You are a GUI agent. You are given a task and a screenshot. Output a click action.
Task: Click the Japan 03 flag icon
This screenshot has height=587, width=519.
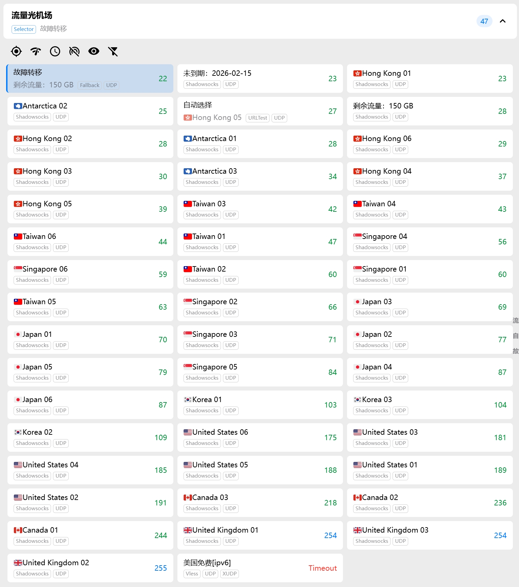tap(357, 302)
